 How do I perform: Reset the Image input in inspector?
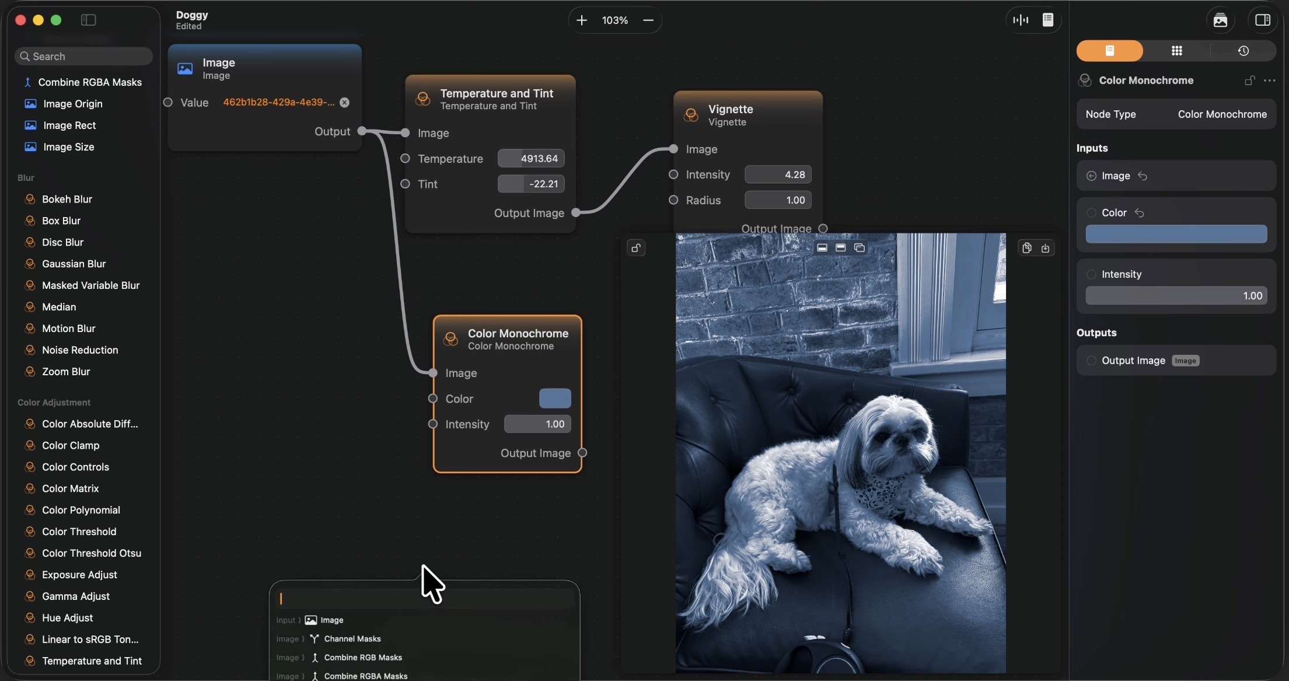click(1143, 176)
